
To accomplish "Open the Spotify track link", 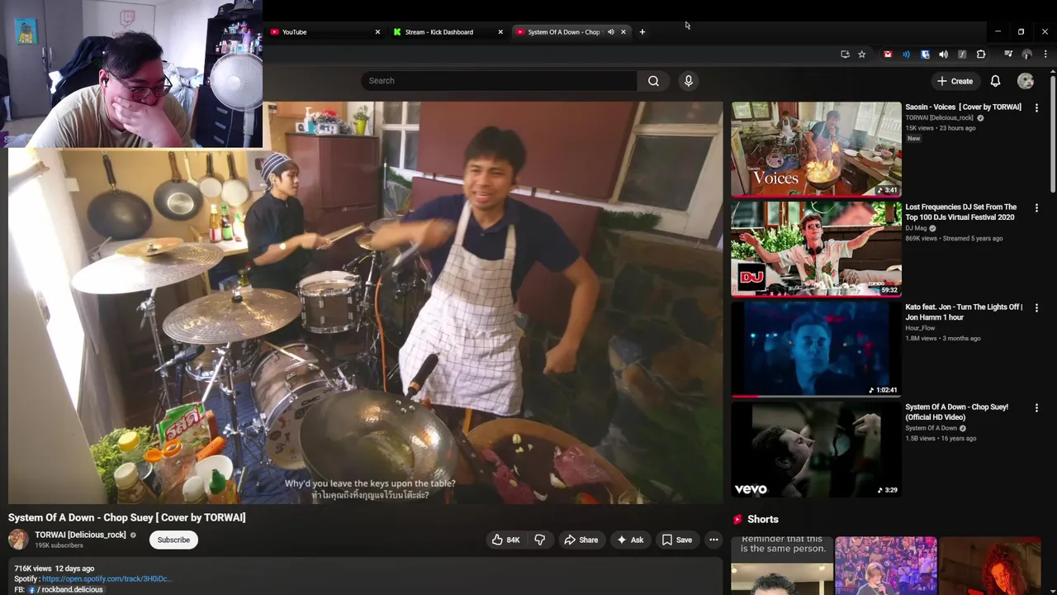I will tap(106, 579).
